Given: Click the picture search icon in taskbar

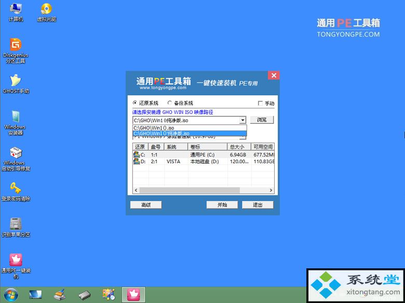Looking at the screenshot, I should 109,295.
